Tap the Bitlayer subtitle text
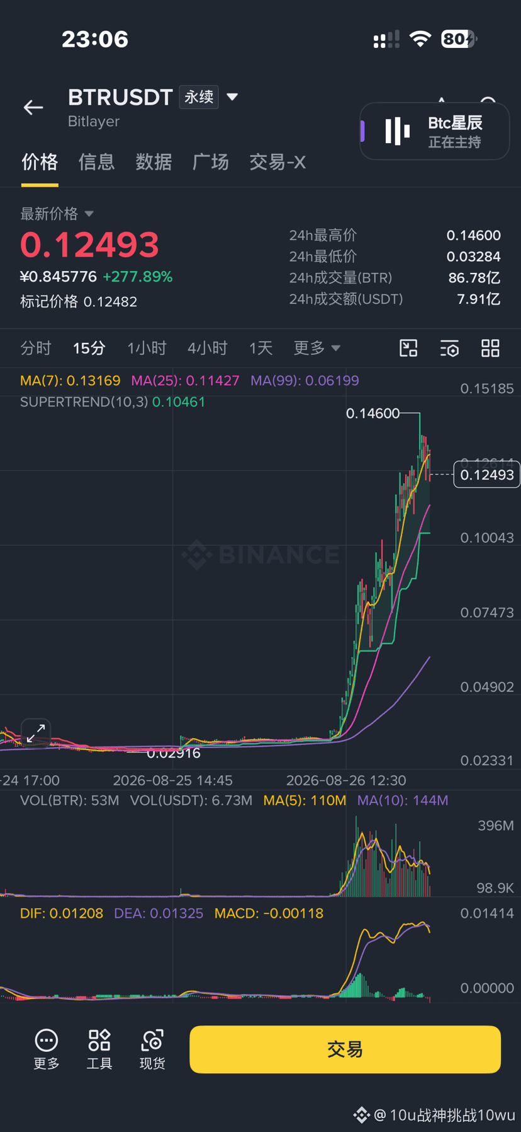The image size is (521, 1132). 94,122
